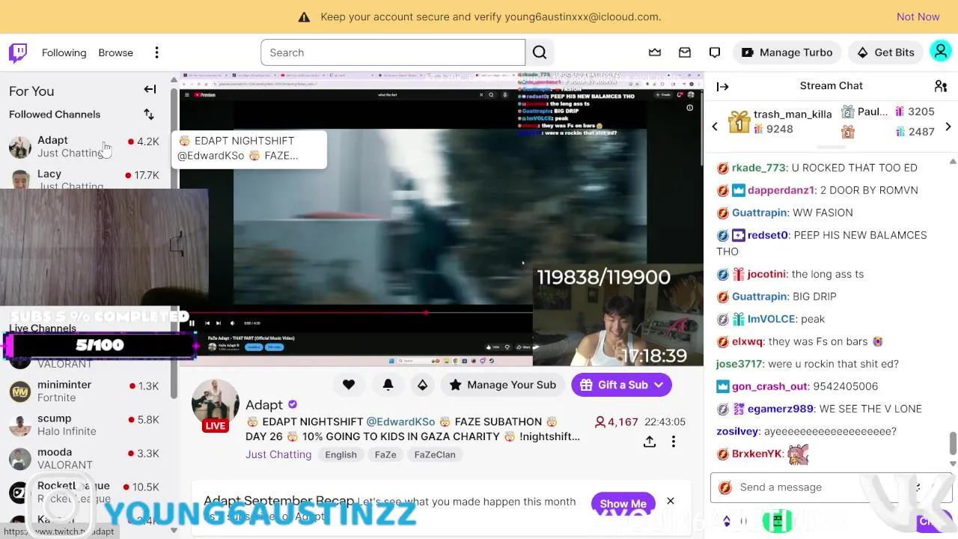Click Manage Your Sub button
Viewport: 958px width, 539px height.
(503, 385)
